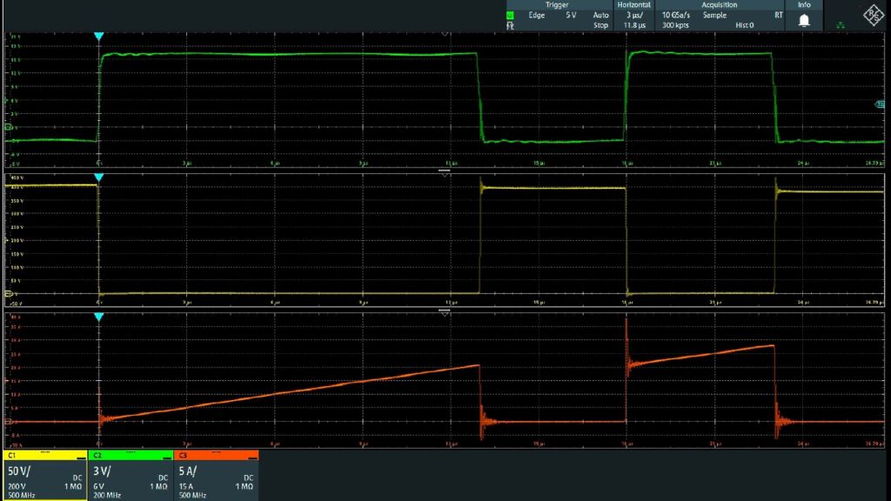Open the Horizontal settings header

click(x=635, y=4)
